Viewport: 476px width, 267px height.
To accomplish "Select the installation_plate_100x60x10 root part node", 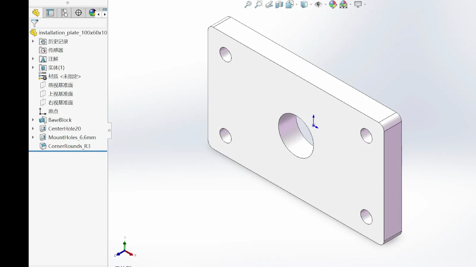I will (69, 33).
